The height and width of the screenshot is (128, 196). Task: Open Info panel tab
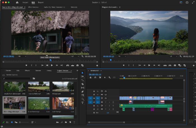(18, 71)
